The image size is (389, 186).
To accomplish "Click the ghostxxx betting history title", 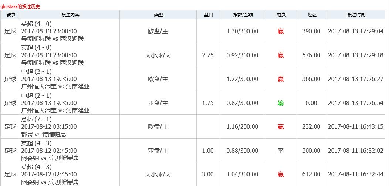I will click(x=20, y=7).
